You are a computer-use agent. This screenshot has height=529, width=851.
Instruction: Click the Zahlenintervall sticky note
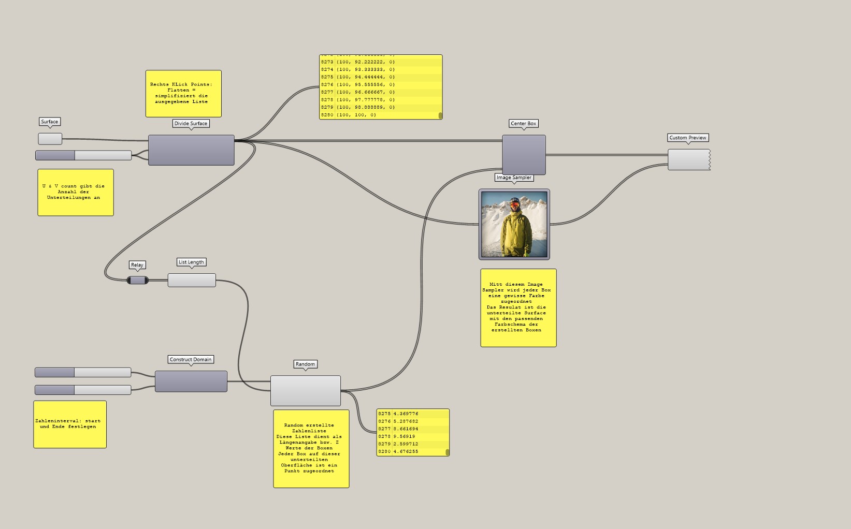(70, 424)
